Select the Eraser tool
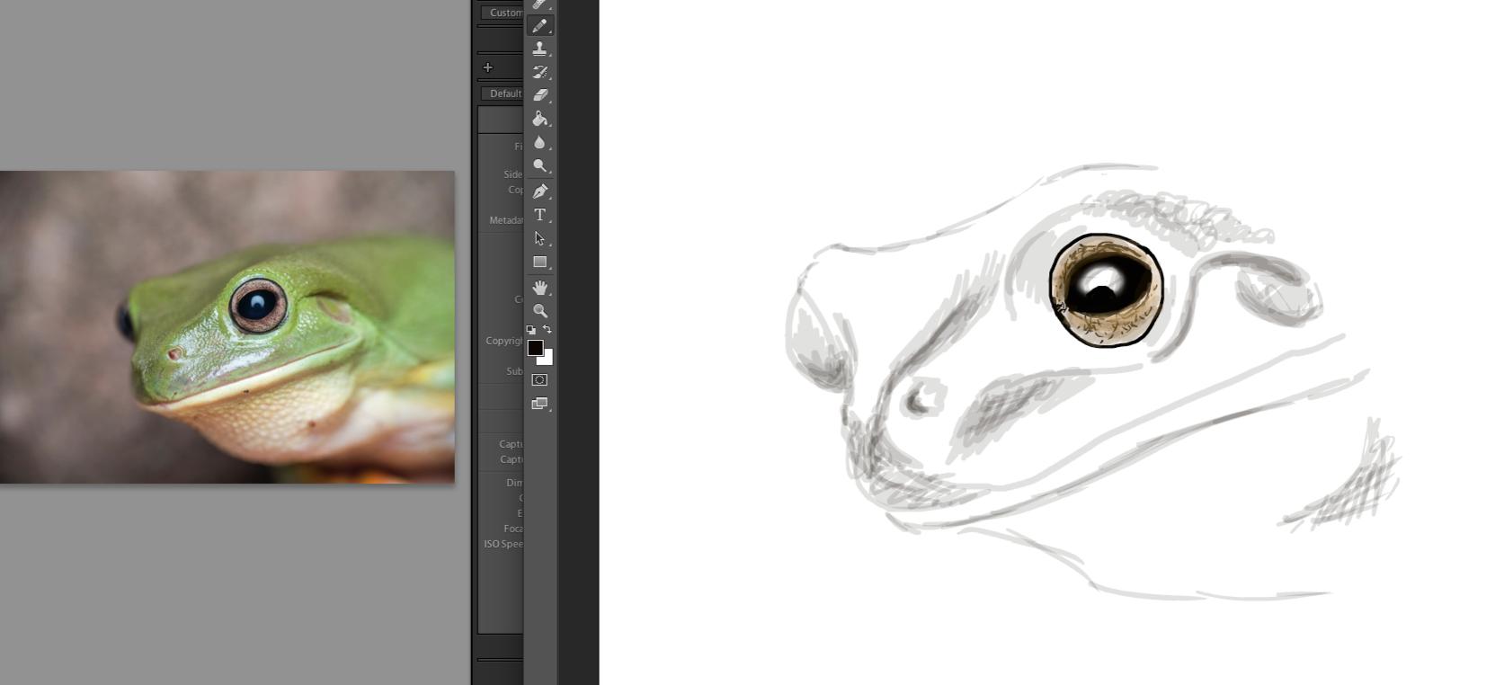The width and height of the screenshot is (1504, 685). point(539,95)
